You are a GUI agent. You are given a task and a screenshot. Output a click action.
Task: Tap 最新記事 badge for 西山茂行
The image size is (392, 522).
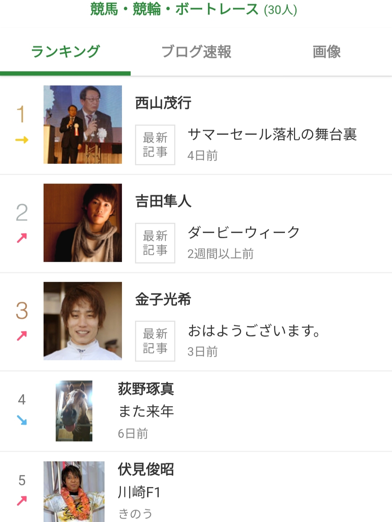[155, 145]
